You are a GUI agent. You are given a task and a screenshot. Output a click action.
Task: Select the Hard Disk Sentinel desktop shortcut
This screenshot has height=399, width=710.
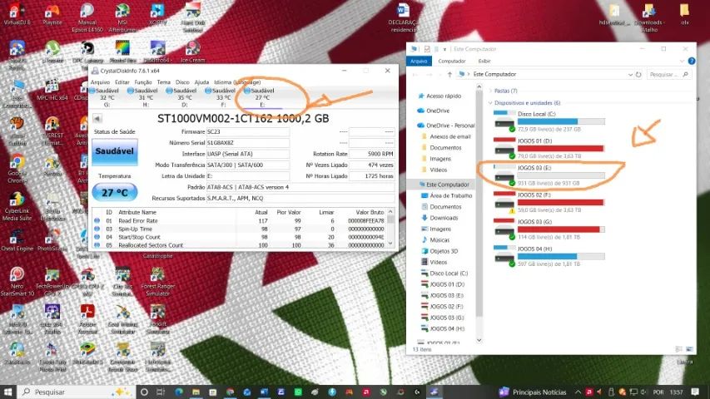tap(193, 17)
